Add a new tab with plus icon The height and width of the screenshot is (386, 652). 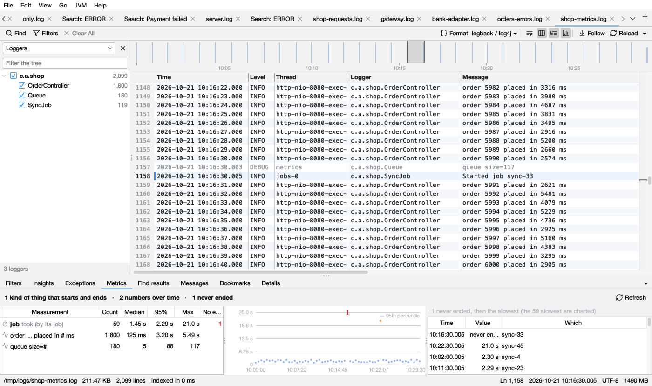pos(645,18)
